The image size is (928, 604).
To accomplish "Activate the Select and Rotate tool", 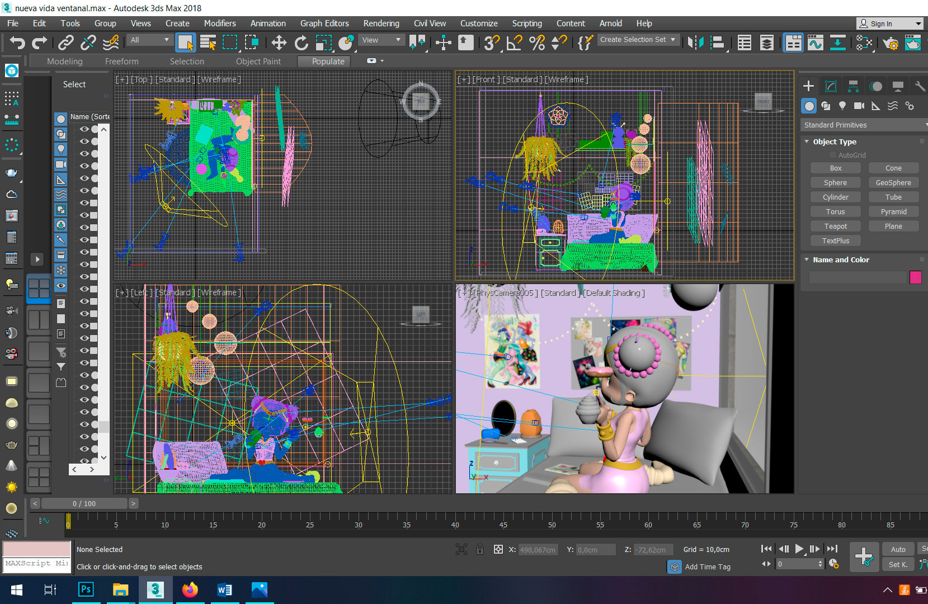I will [x=301, y=43].
